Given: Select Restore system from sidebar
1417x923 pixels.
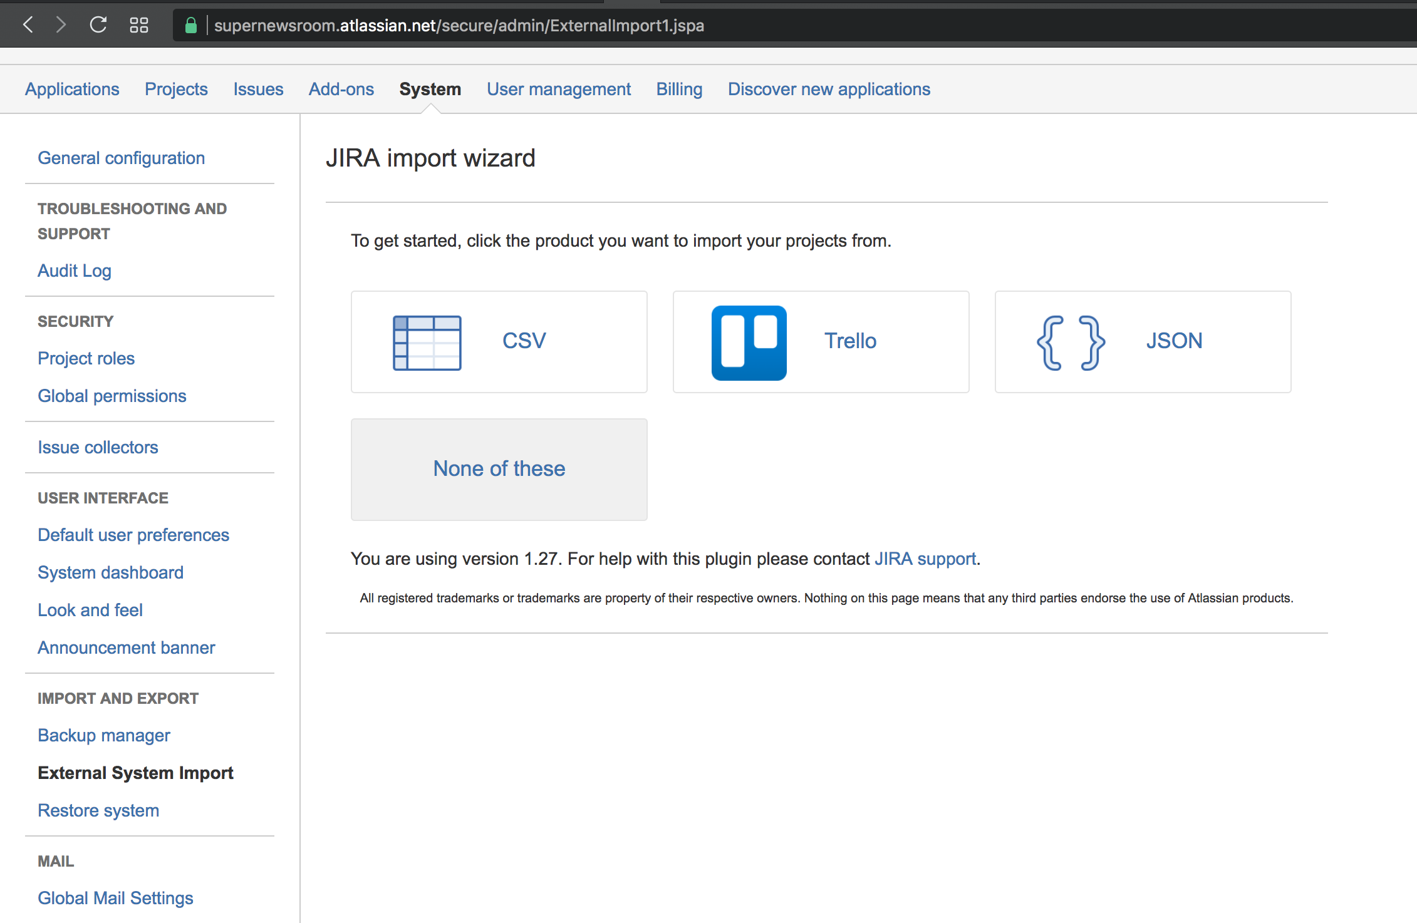Looking at the screenshot, I should point(98,810).
